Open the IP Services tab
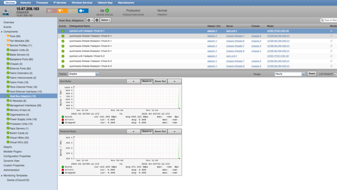Image resolution: width=337 pixels, height=190 pixels. (x=60, y=3)
